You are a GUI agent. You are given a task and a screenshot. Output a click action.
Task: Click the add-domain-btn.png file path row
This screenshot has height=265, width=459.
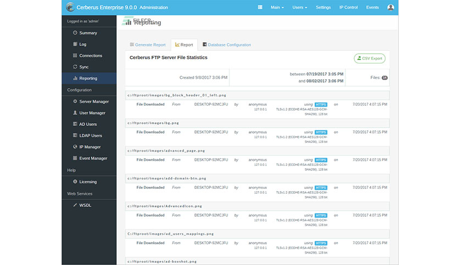coord(258,178)
